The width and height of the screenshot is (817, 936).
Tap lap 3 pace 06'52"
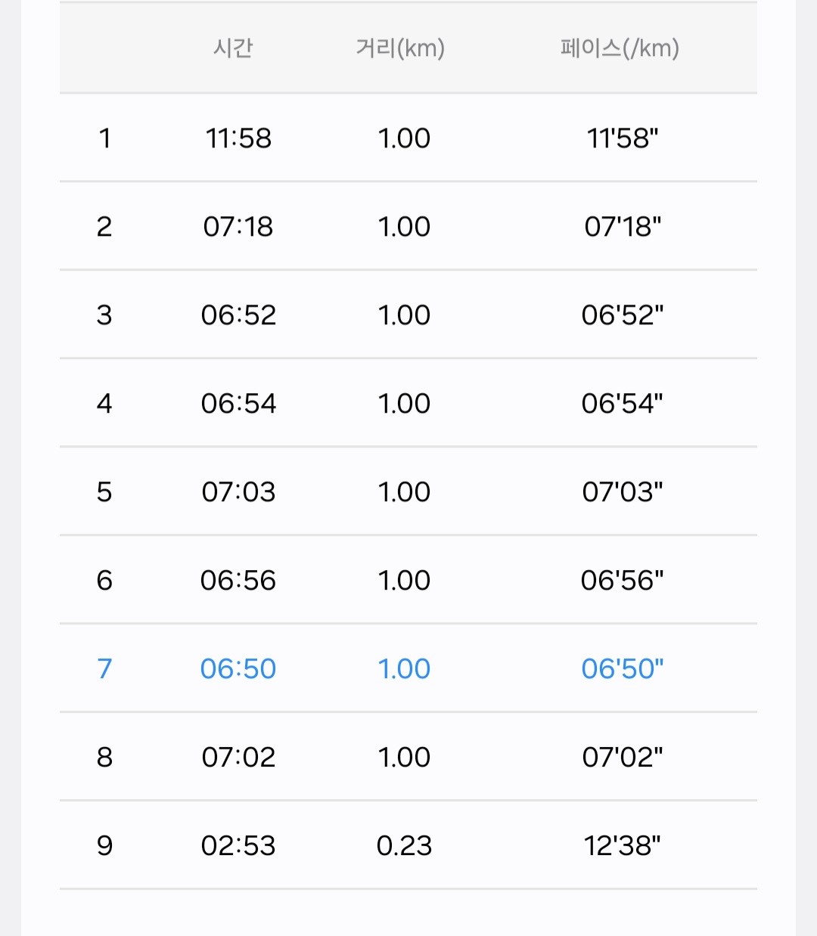pos(623,315)
